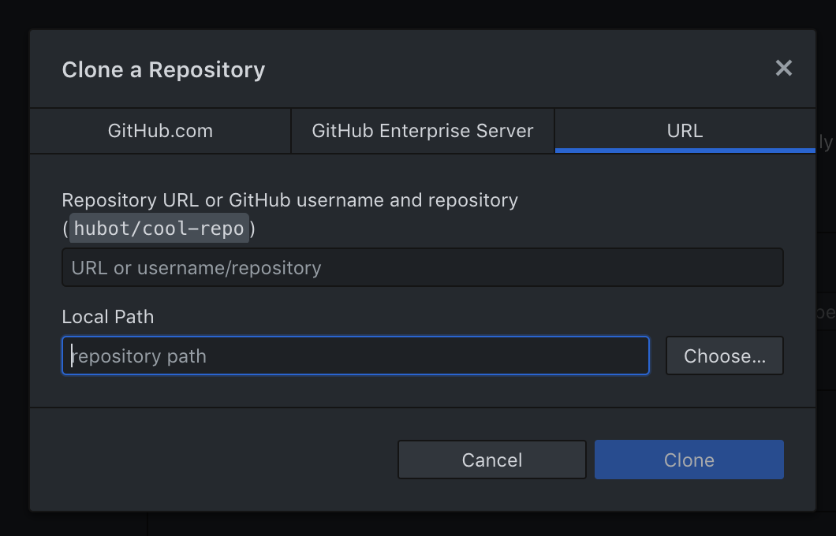Screen dimensions: 836x536
Task: Click the Clone a Repository title
Action: (162, 69)
